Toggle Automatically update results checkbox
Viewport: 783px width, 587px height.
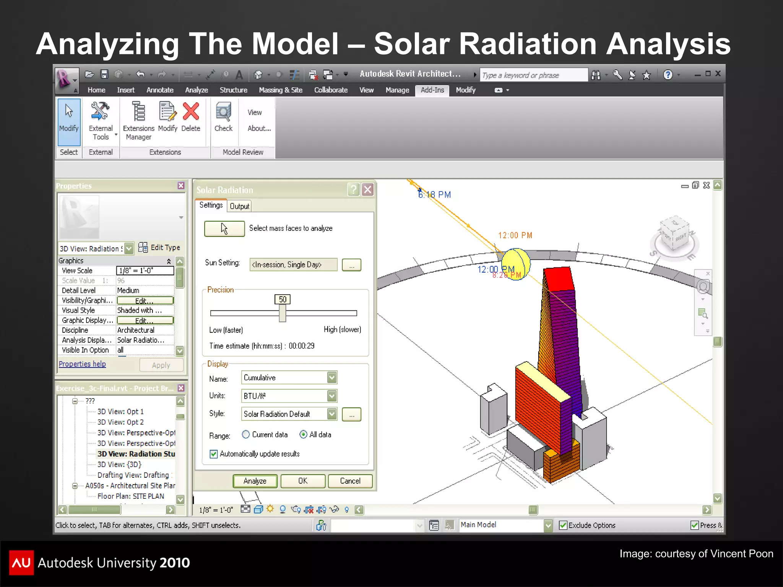(x=214, y=454)
